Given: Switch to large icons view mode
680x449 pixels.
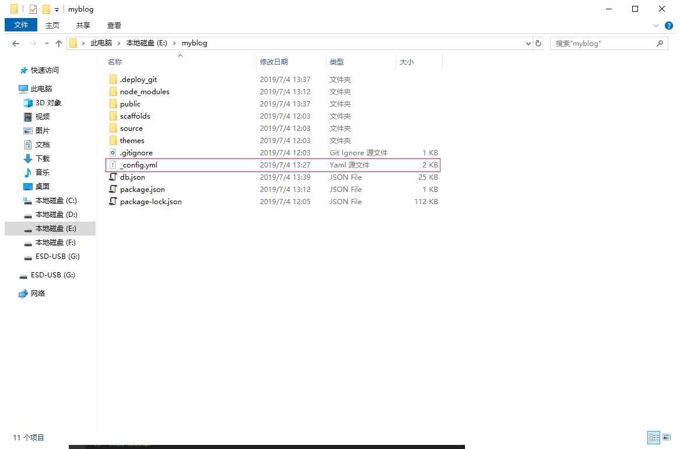Looking at the screenshot, I should pyautogui.click(x=667, y=437).
